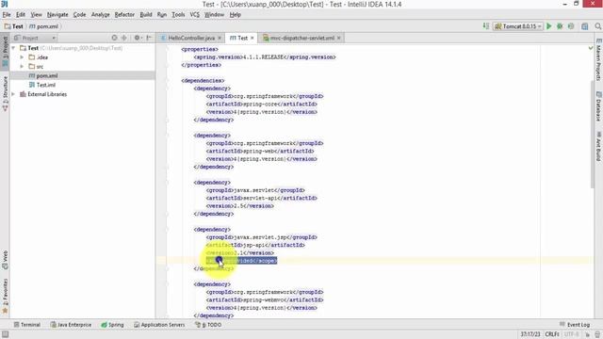
Task: Expand External Libraries node
Action: coord(13,94)
